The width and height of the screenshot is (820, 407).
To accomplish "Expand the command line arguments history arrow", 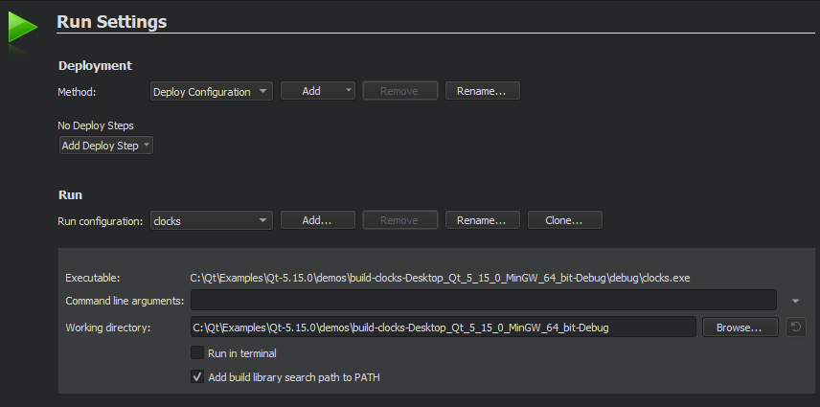I will pos(795,301).
